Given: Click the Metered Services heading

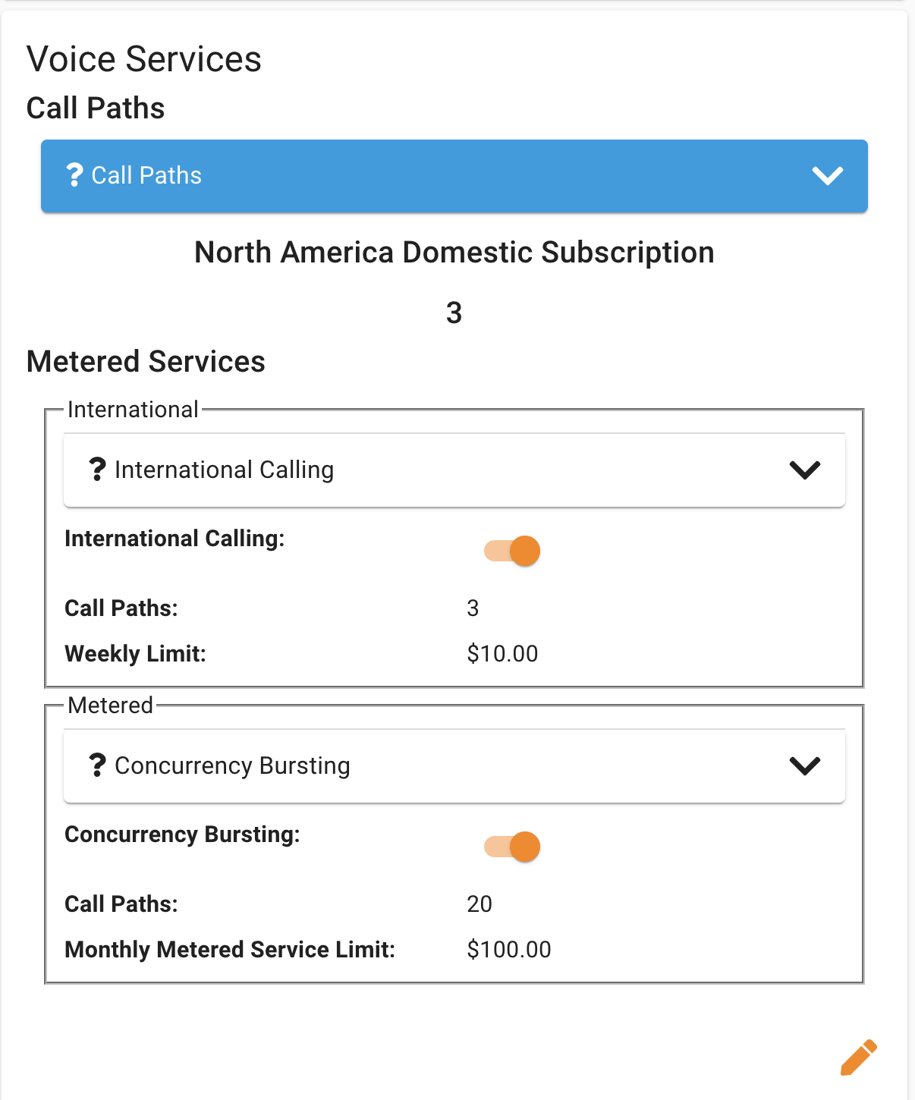Looking at the screenshot, I should point(146,362).
